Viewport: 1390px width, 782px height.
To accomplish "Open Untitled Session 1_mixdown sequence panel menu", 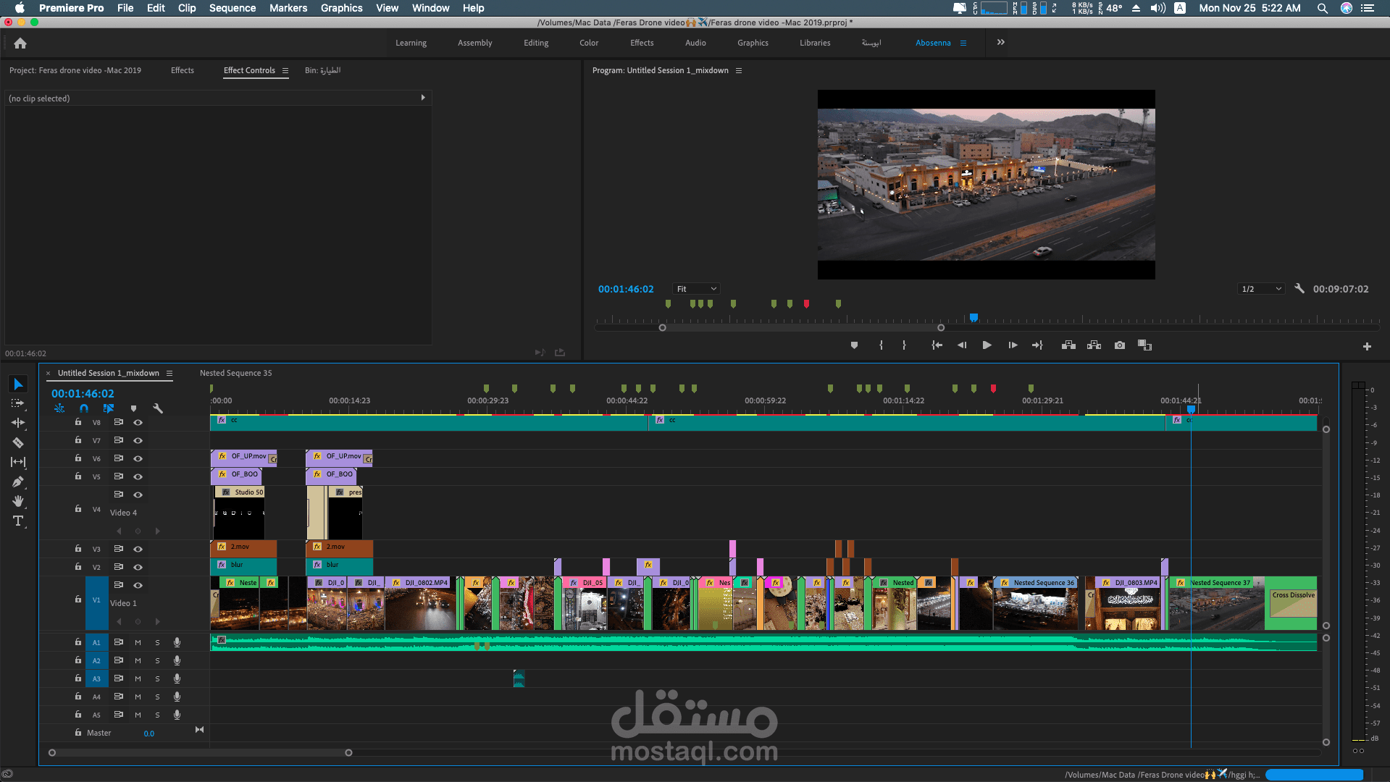I will coord(169,374).
